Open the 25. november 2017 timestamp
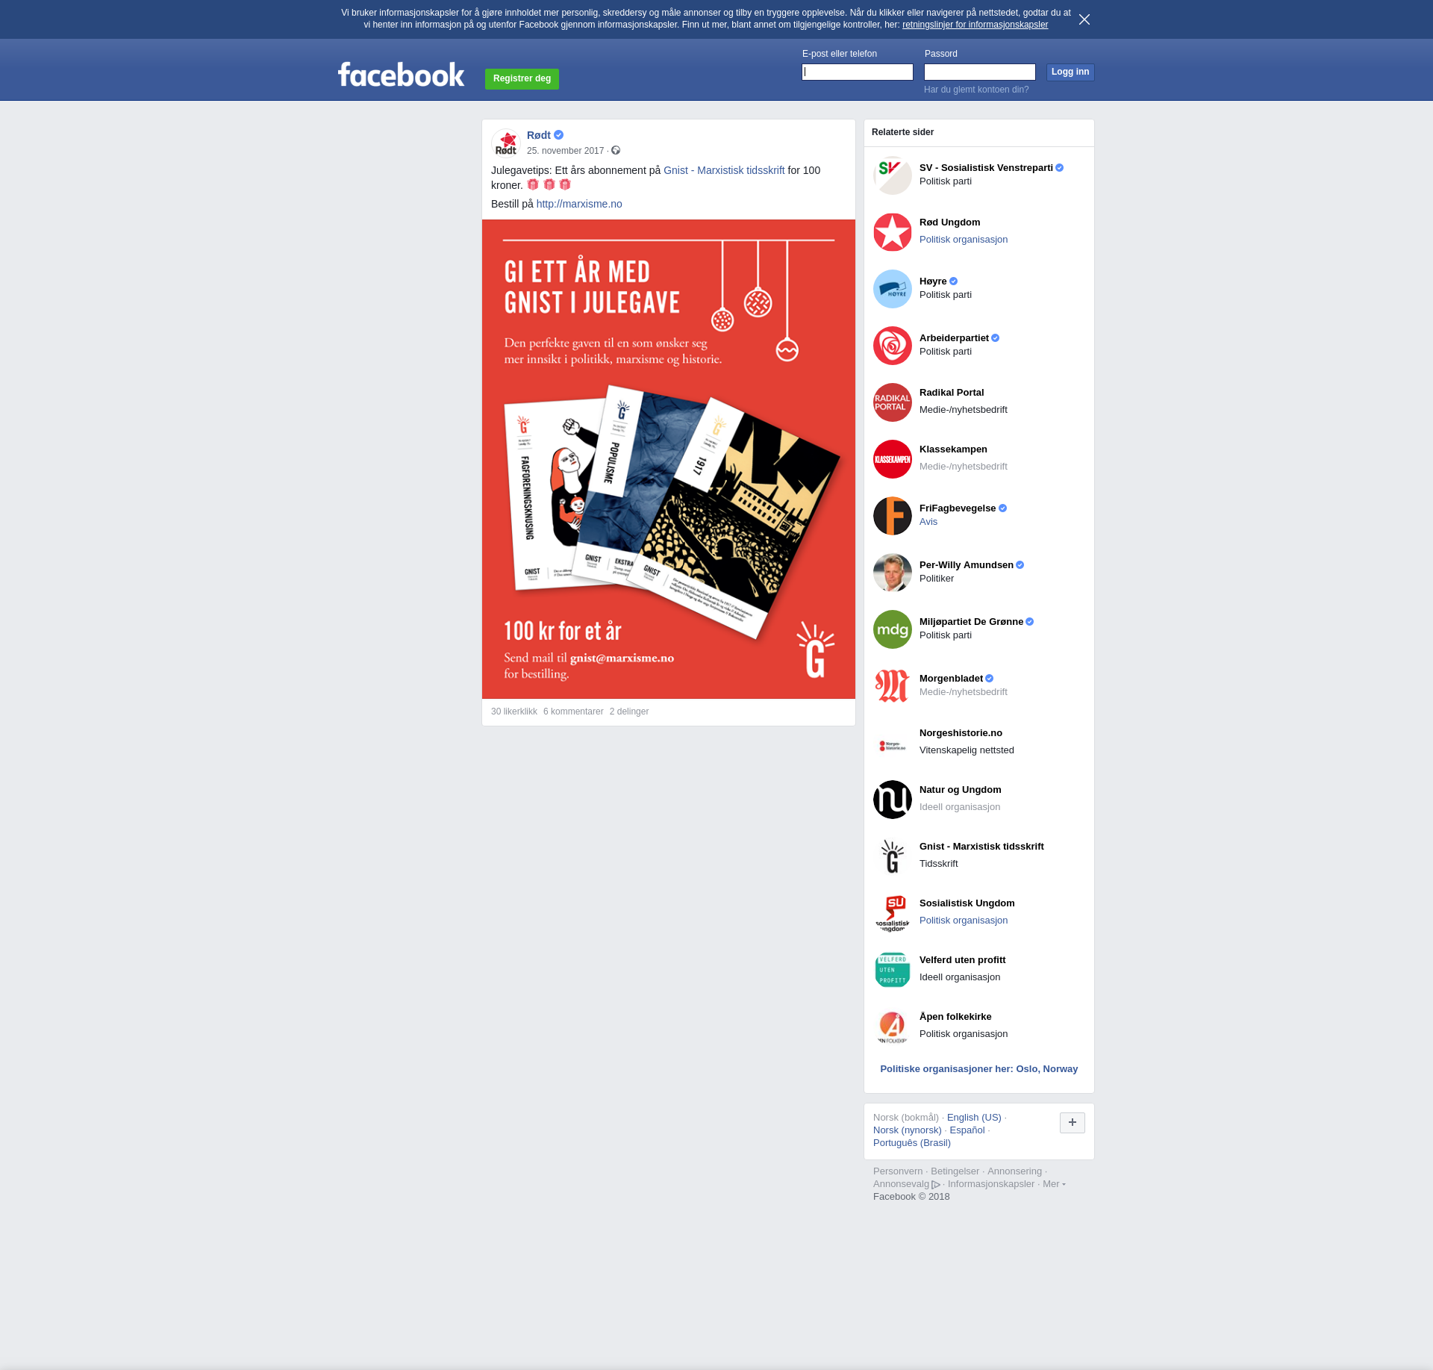The width and height of the screenshot is (1433, 1370). point(565,151)
